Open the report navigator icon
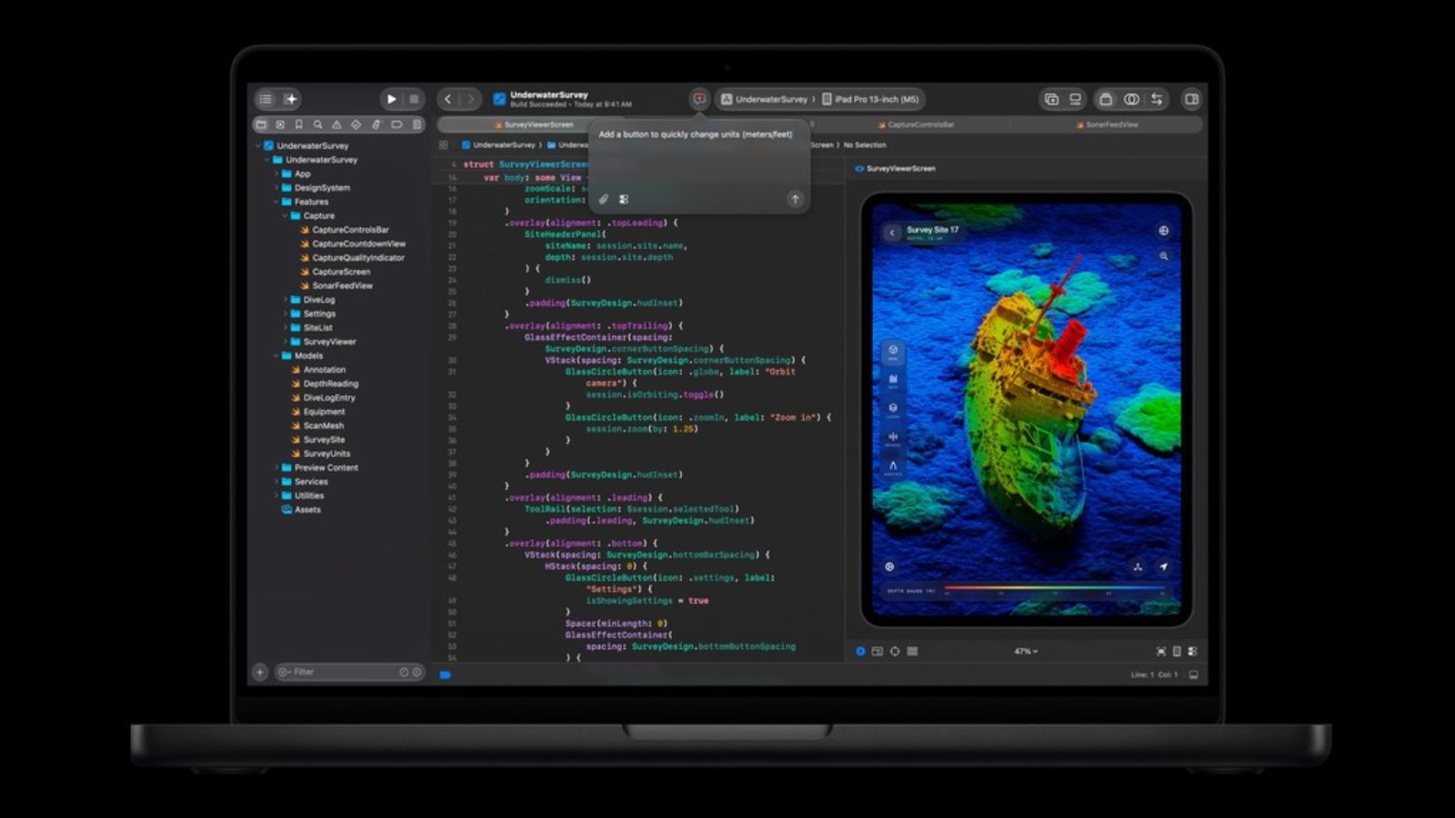Screen dimensions: 1455x818 click(x=416, y=125)
